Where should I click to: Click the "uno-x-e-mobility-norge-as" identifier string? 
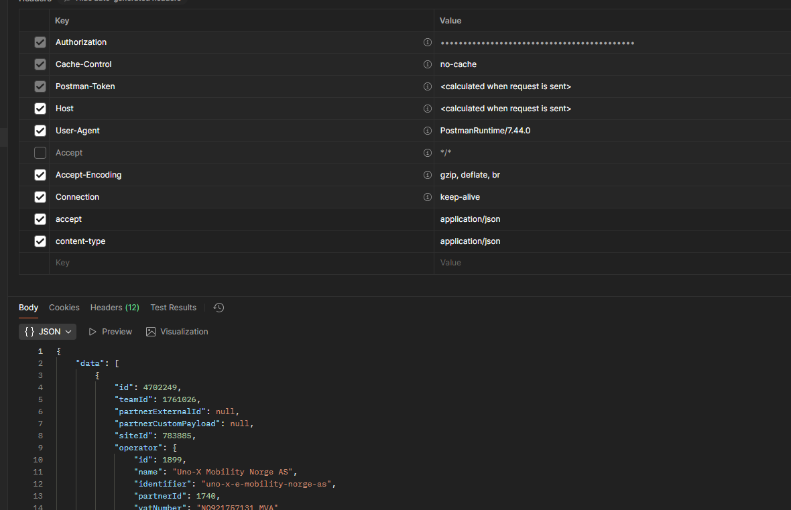click(x=266, y=485)
